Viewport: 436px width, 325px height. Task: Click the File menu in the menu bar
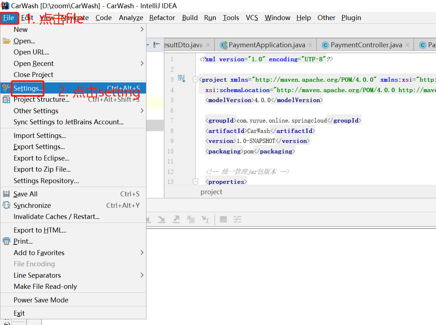(9, 18)
